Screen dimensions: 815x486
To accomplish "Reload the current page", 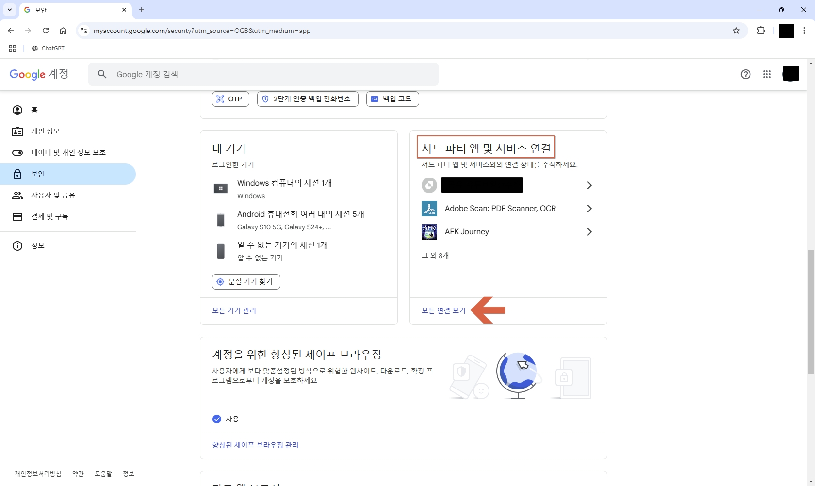I will 46,31.
